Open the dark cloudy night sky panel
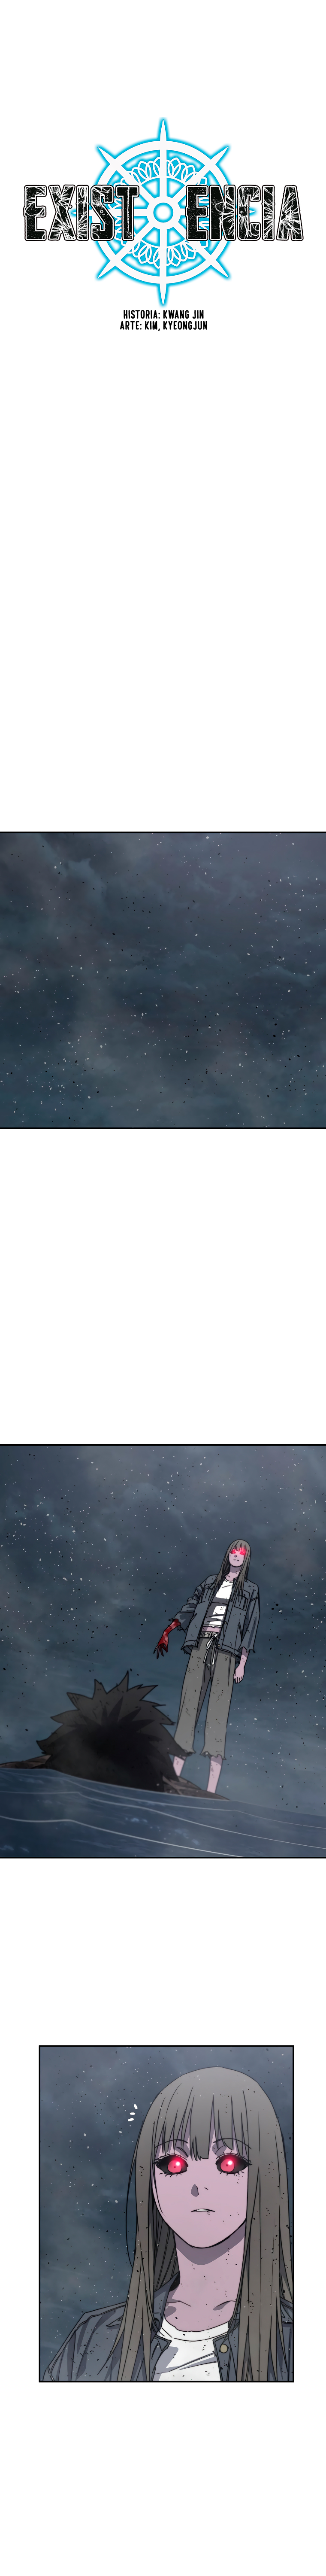The width and height of the screenshot is (326, 2576). [163, 980]
